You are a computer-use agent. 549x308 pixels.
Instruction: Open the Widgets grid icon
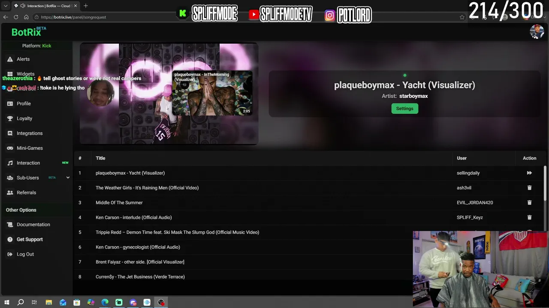[10, 74]
